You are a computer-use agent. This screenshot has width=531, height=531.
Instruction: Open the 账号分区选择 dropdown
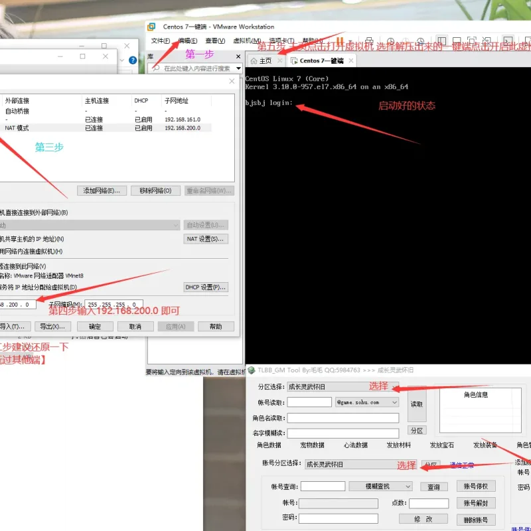pos(361,464)
